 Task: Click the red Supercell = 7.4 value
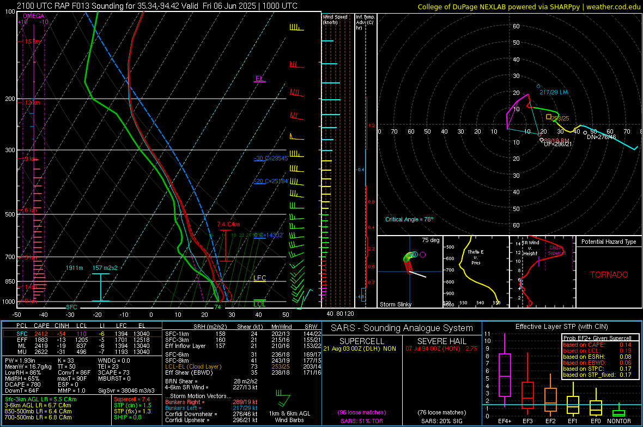(x=132, y=399)
